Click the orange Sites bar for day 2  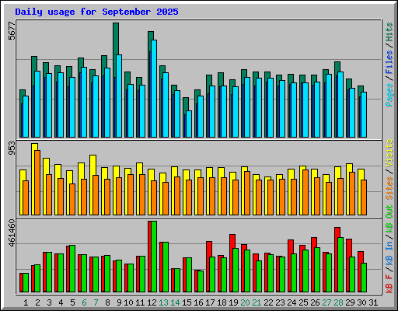tap(37, 183)
